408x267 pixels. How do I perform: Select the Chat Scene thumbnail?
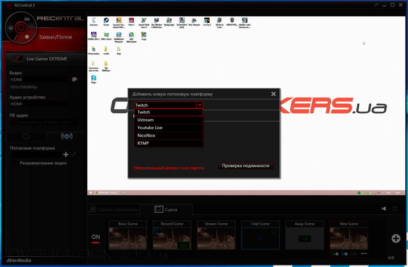pyautogui.click(x=261, y=235)
